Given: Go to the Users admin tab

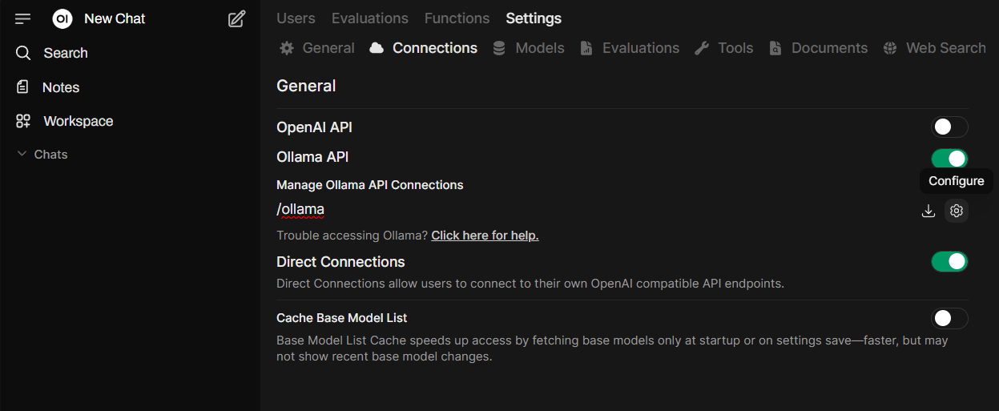Looking at the screenshot, I should (296, 18).
